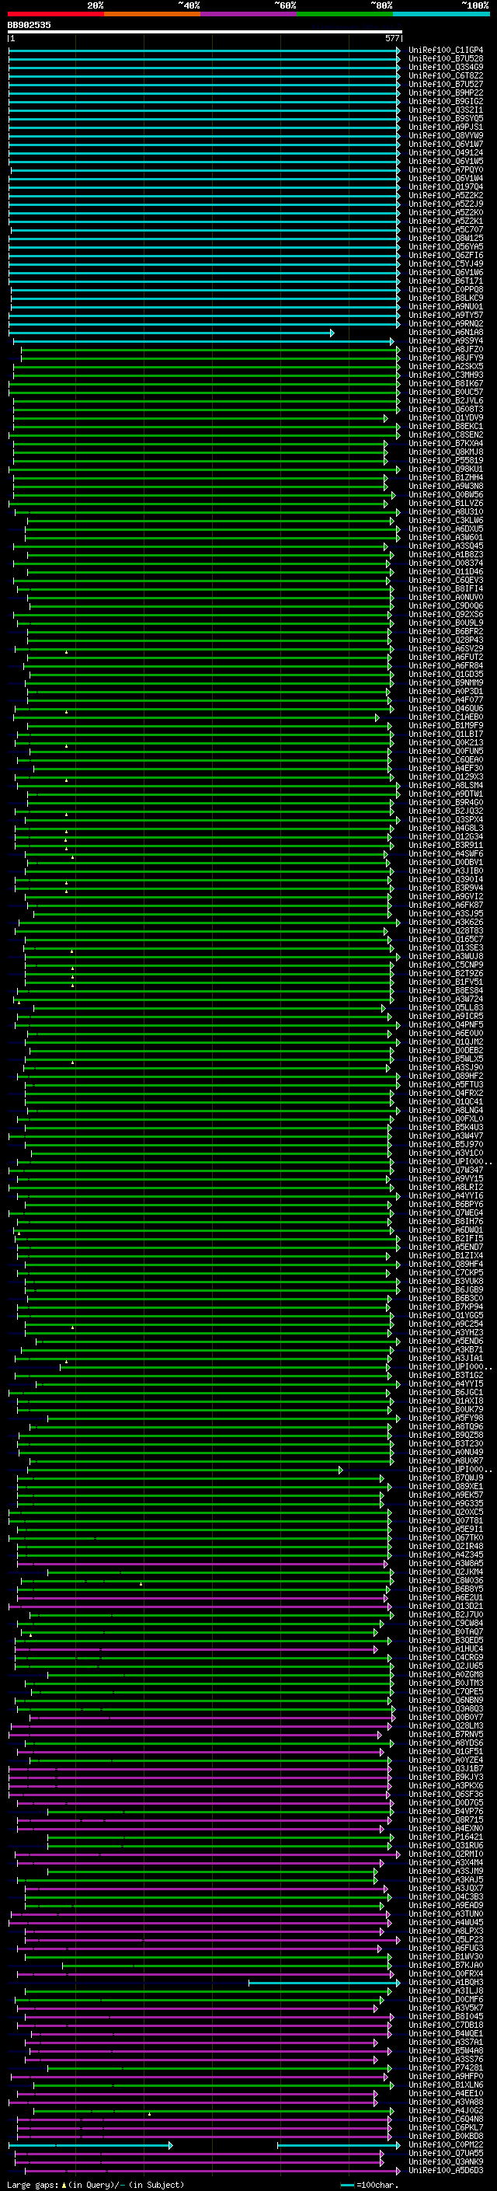Click the orange ~40% identity legend segment

click(152, 14)
